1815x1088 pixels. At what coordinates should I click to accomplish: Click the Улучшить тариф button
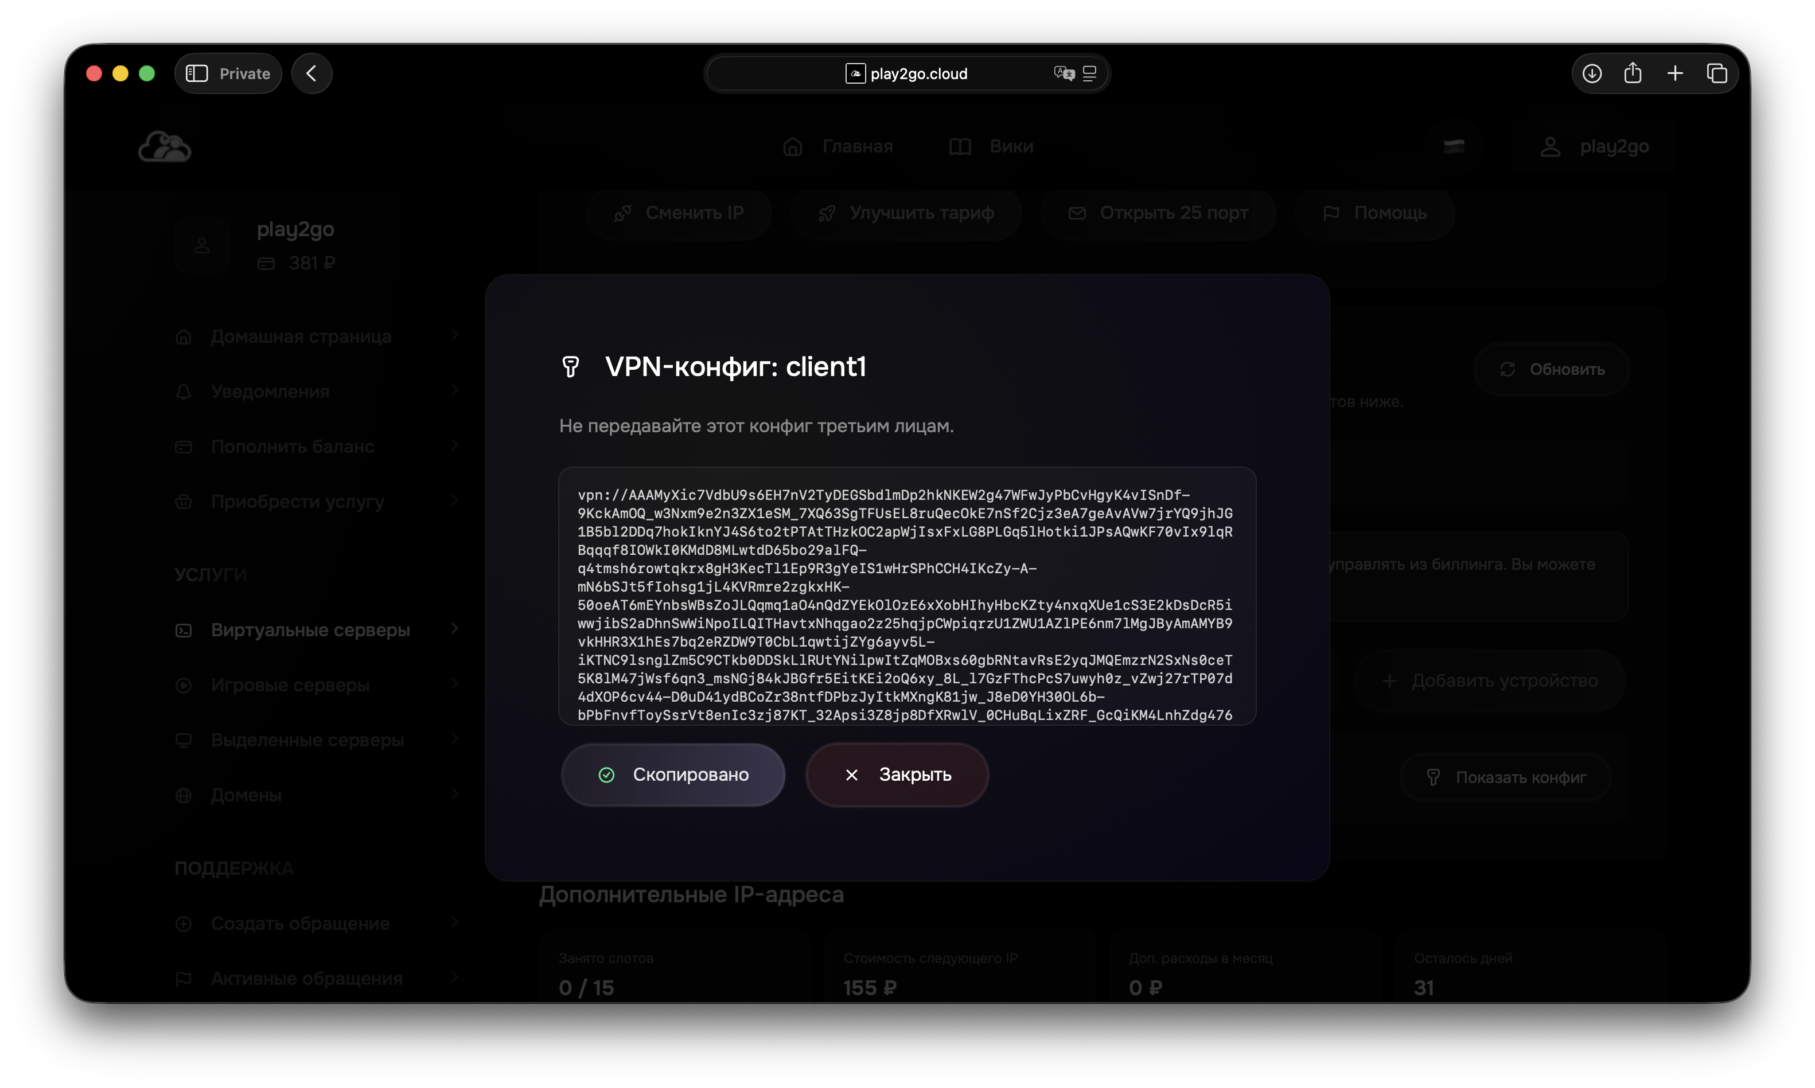(x=906, y=213)
